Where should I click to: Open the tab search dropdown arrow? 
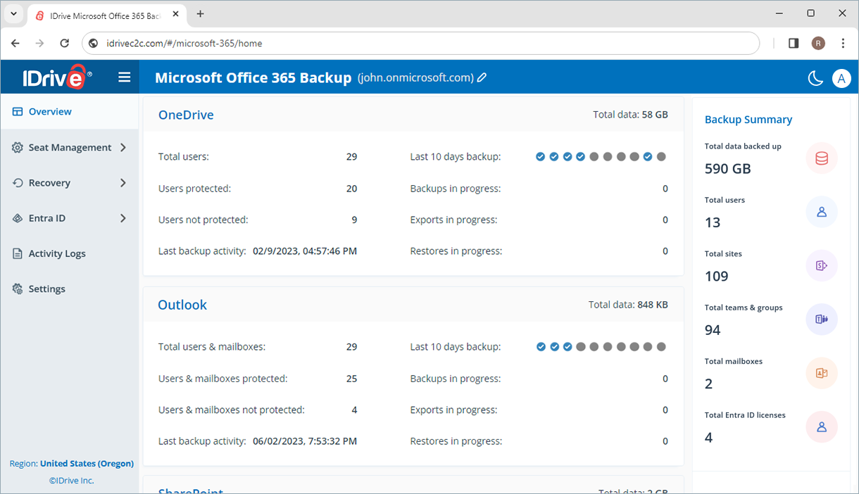click(13, 14)
